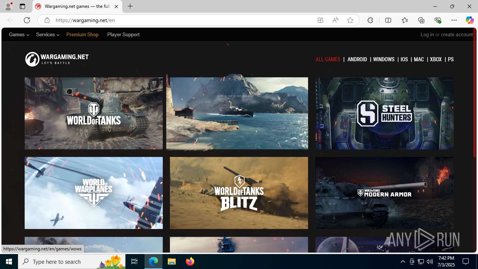Filter games by PS
Image resolution: width=478 pixels, height=269 pixels.
[450, 59]
